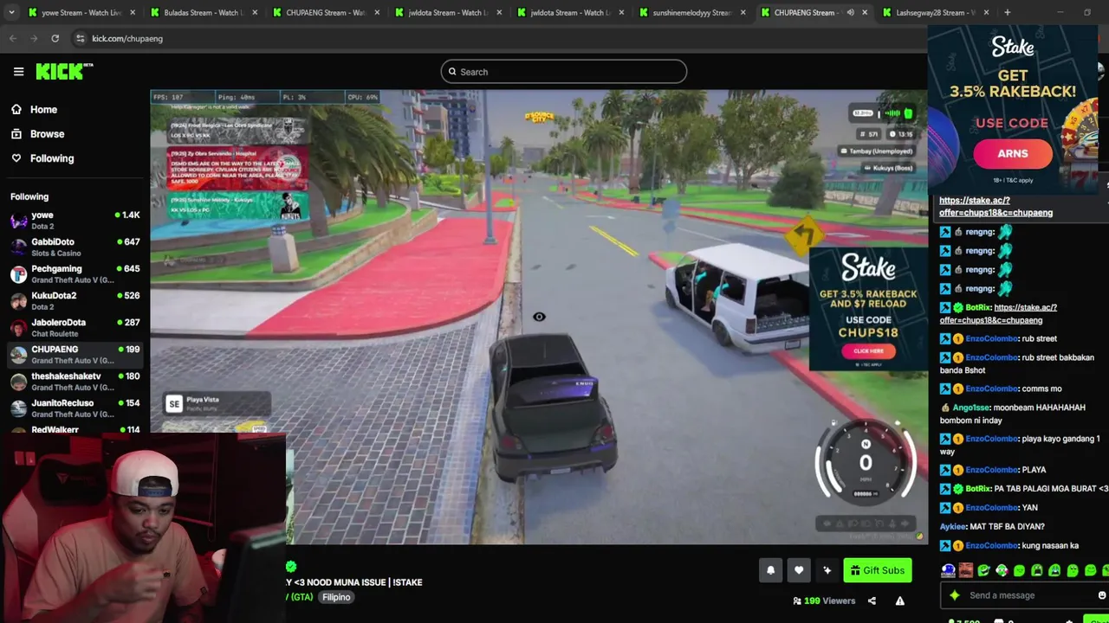Click the Aykiee username in chat
The image size is (1109, 623).
pos(954,526)
